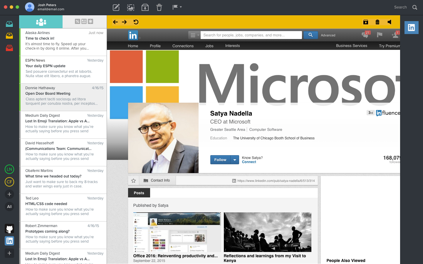This screenshot has width=423, height=264.
Task: Archive via the yellow bar icon
Action: tap(366, 22)
